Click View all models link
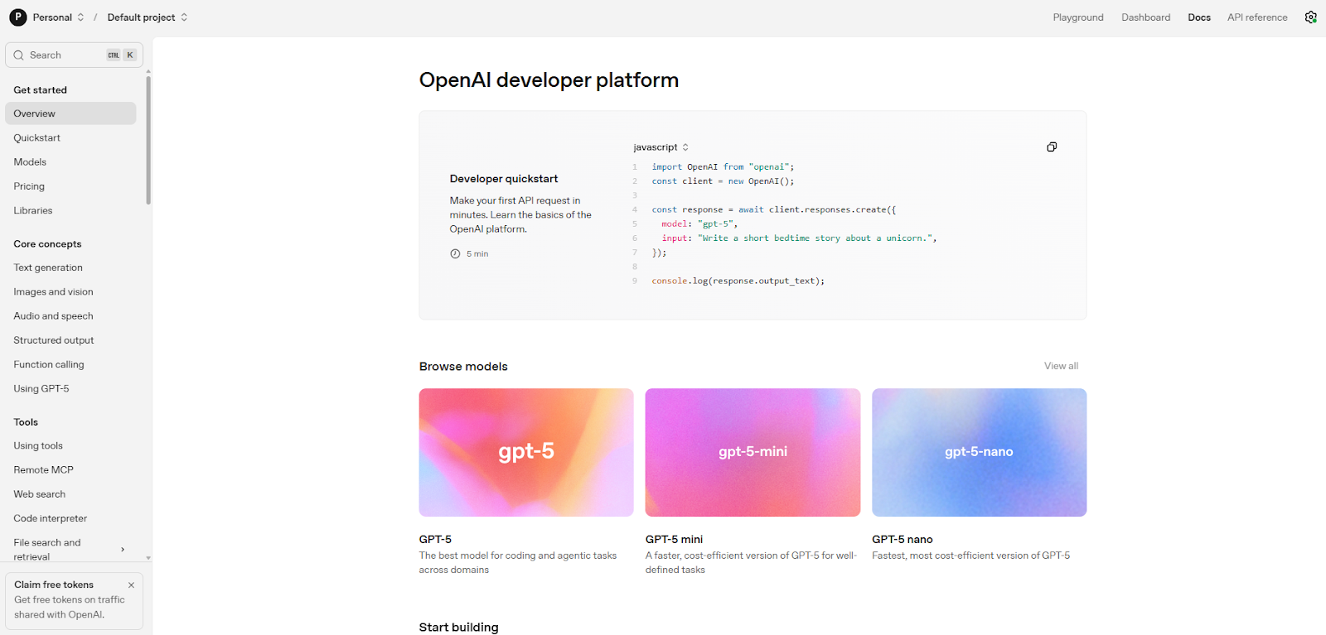The width and height of the screenshot is (1326, 635). [x=1061, y=366]
